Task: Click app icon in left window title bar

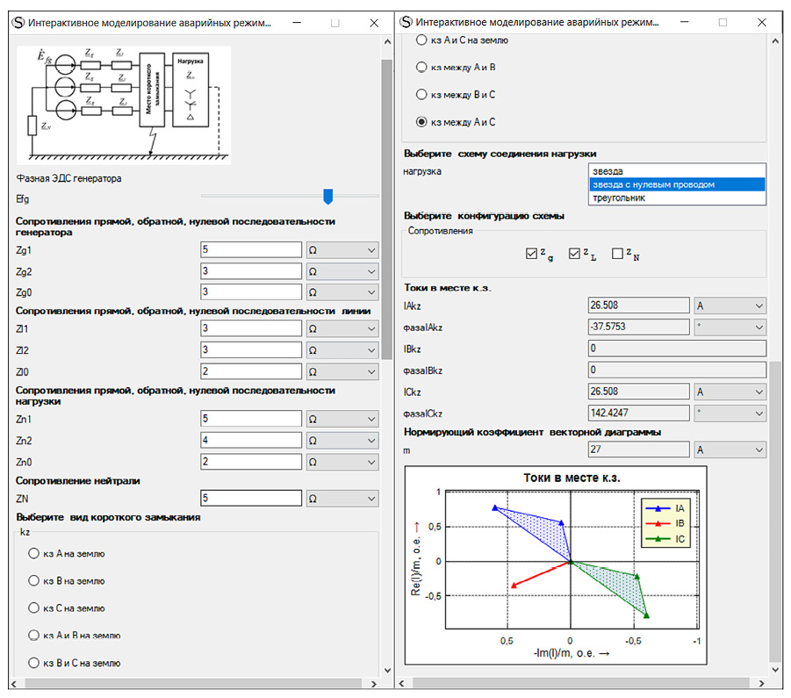Action: (x=16, y=22)
